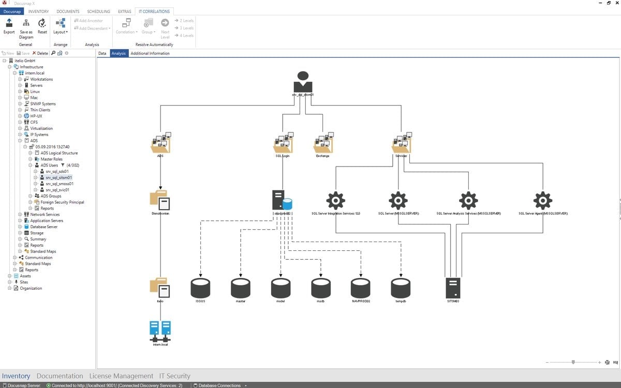Collapse the itelio GmbH tree node
621x388 pixels.
pos(4,61)
